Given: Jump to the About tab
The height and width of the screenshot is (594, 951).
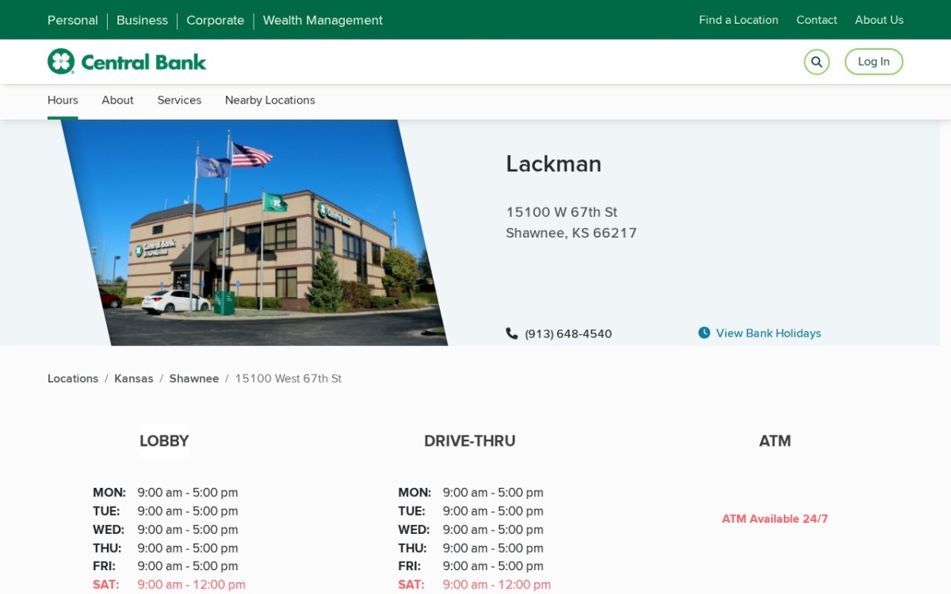Looking at the screenshot, I should 117,101.
